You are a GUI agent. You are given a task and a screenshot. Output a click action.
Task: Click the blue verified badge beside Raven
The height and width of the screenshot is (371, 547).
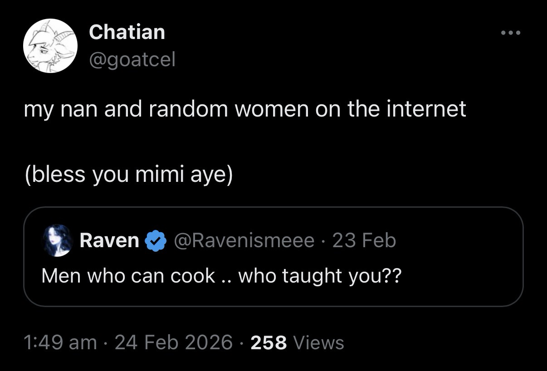154,240
